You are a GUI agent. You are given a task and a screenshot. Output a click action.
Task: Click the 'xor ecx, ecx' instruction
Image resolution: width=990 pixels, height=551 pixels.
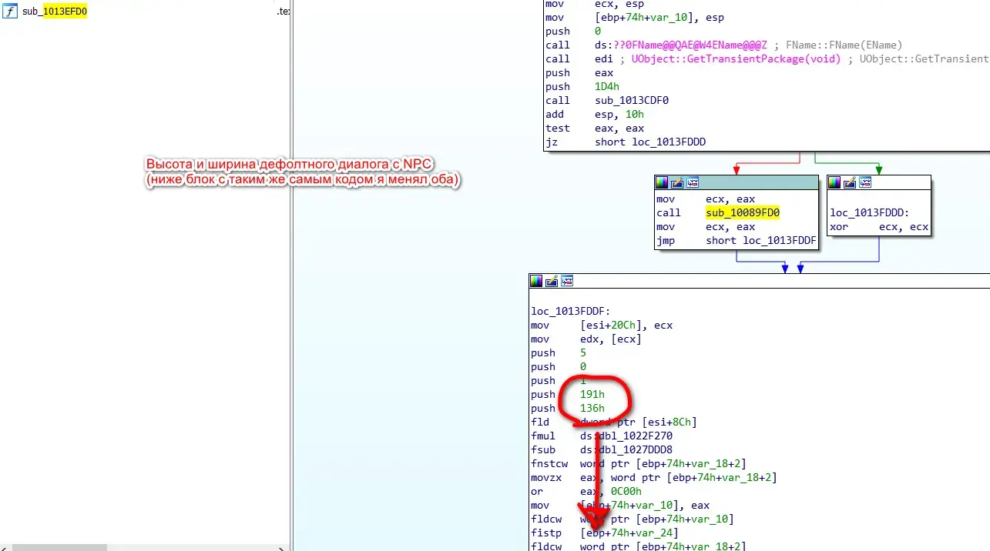point(879,227)
